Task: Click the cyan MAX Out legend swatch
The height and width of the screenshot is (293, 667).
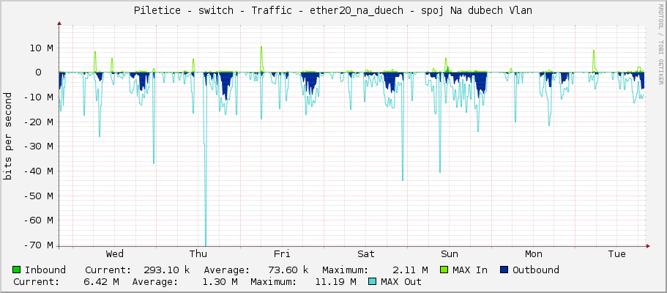Action: pyautogui.click(x=373, y=281)
